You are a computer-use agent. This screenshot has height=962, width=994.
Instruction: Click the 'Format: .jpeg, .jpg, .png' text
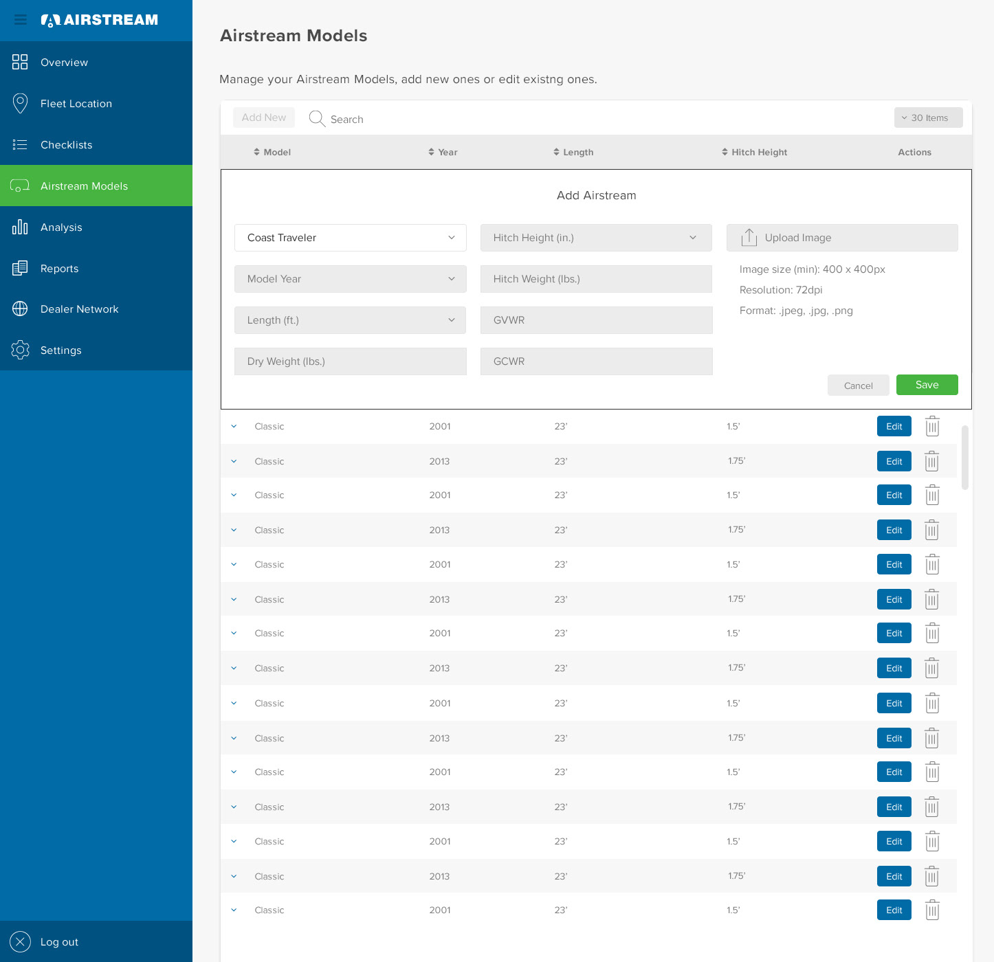[x=796, y=311]
